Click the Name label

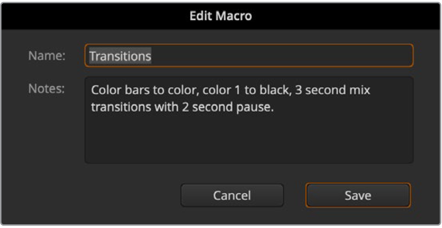tap(47, 56)
